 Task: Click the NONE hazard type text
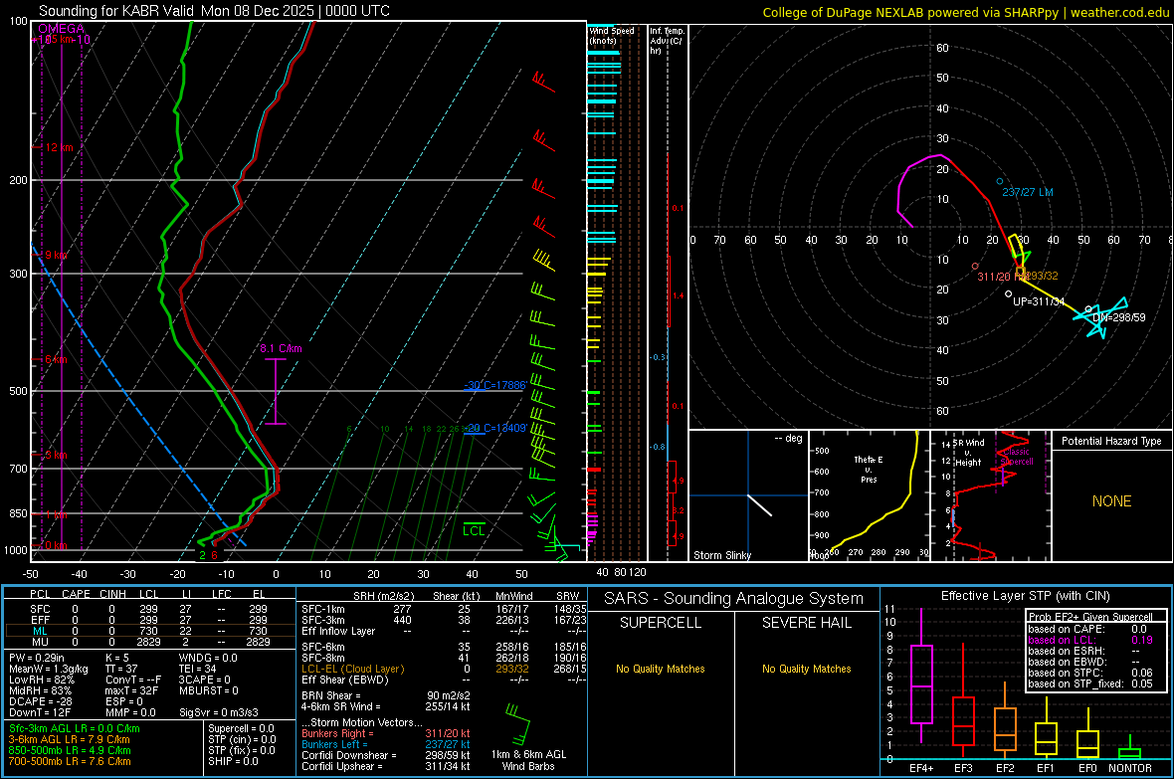[x=1111, y=501]
